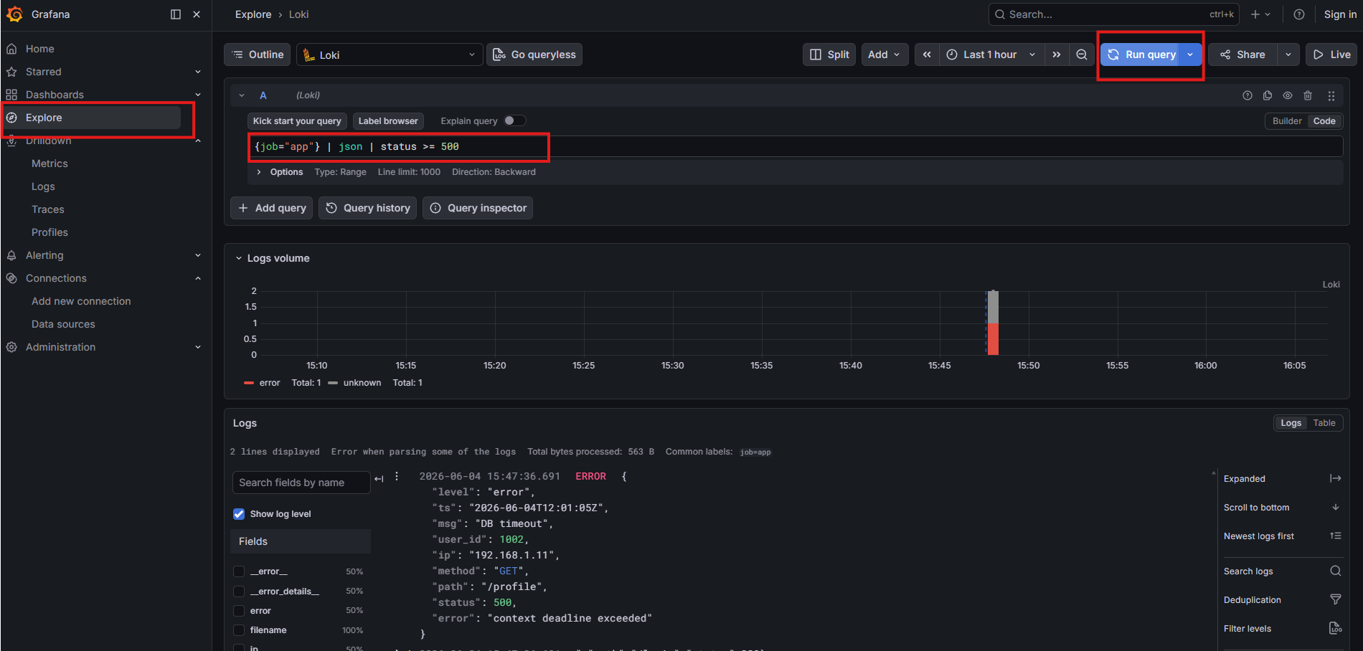Screen dimensions: 1363x651
Task: Switch logs view to Table
Action: 1324,423
